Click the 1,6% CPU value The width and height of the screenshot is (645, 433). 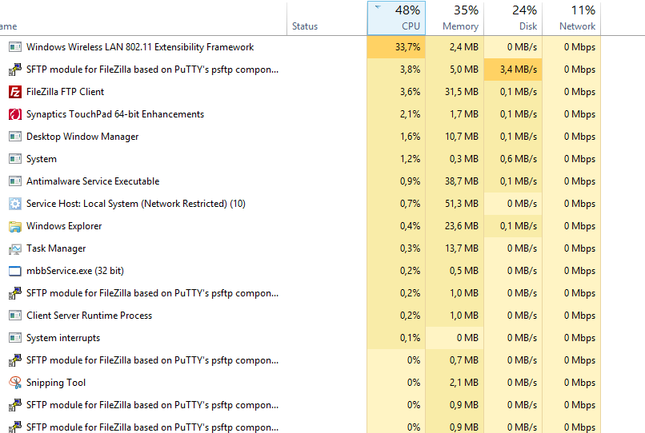click(410, 137)
